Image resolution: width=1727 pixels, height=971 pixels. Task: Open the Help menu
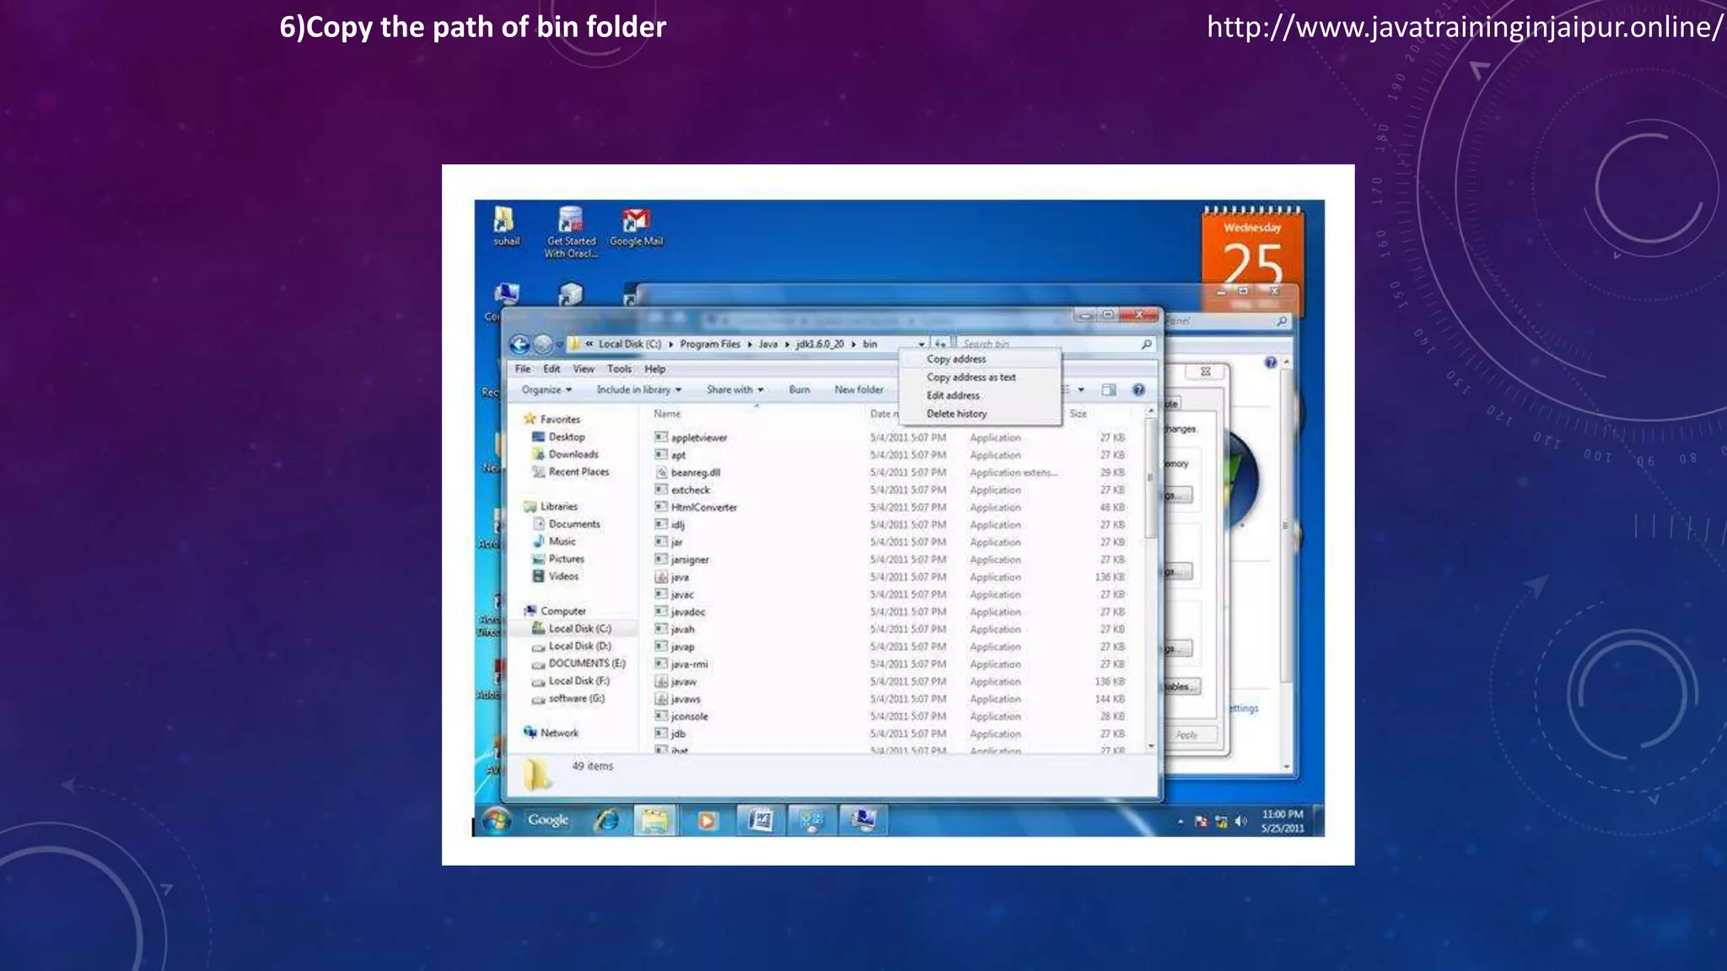[655, 369]
